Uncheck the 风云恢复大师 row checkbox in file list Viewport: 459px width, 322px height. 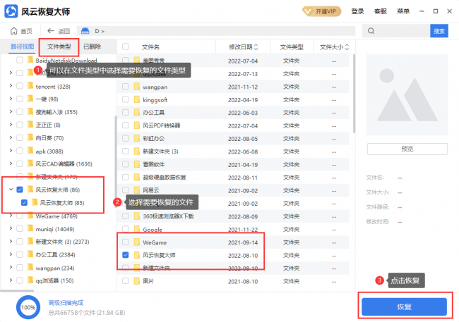[x=125, y=255]
